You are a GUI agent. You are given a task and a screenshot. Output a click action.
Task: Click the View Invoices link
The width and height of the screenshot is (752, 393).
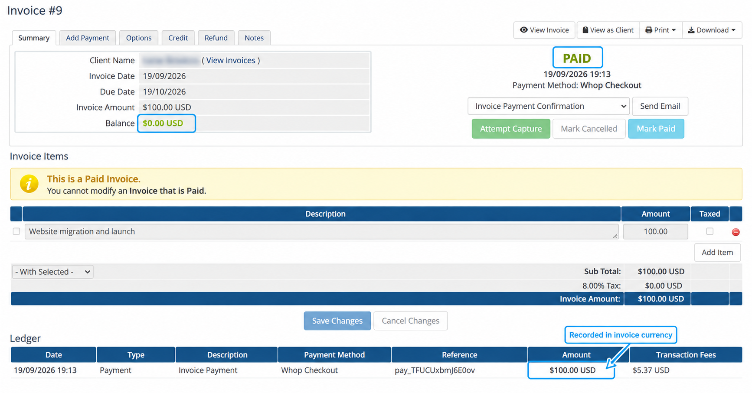(x=231, y=60)
